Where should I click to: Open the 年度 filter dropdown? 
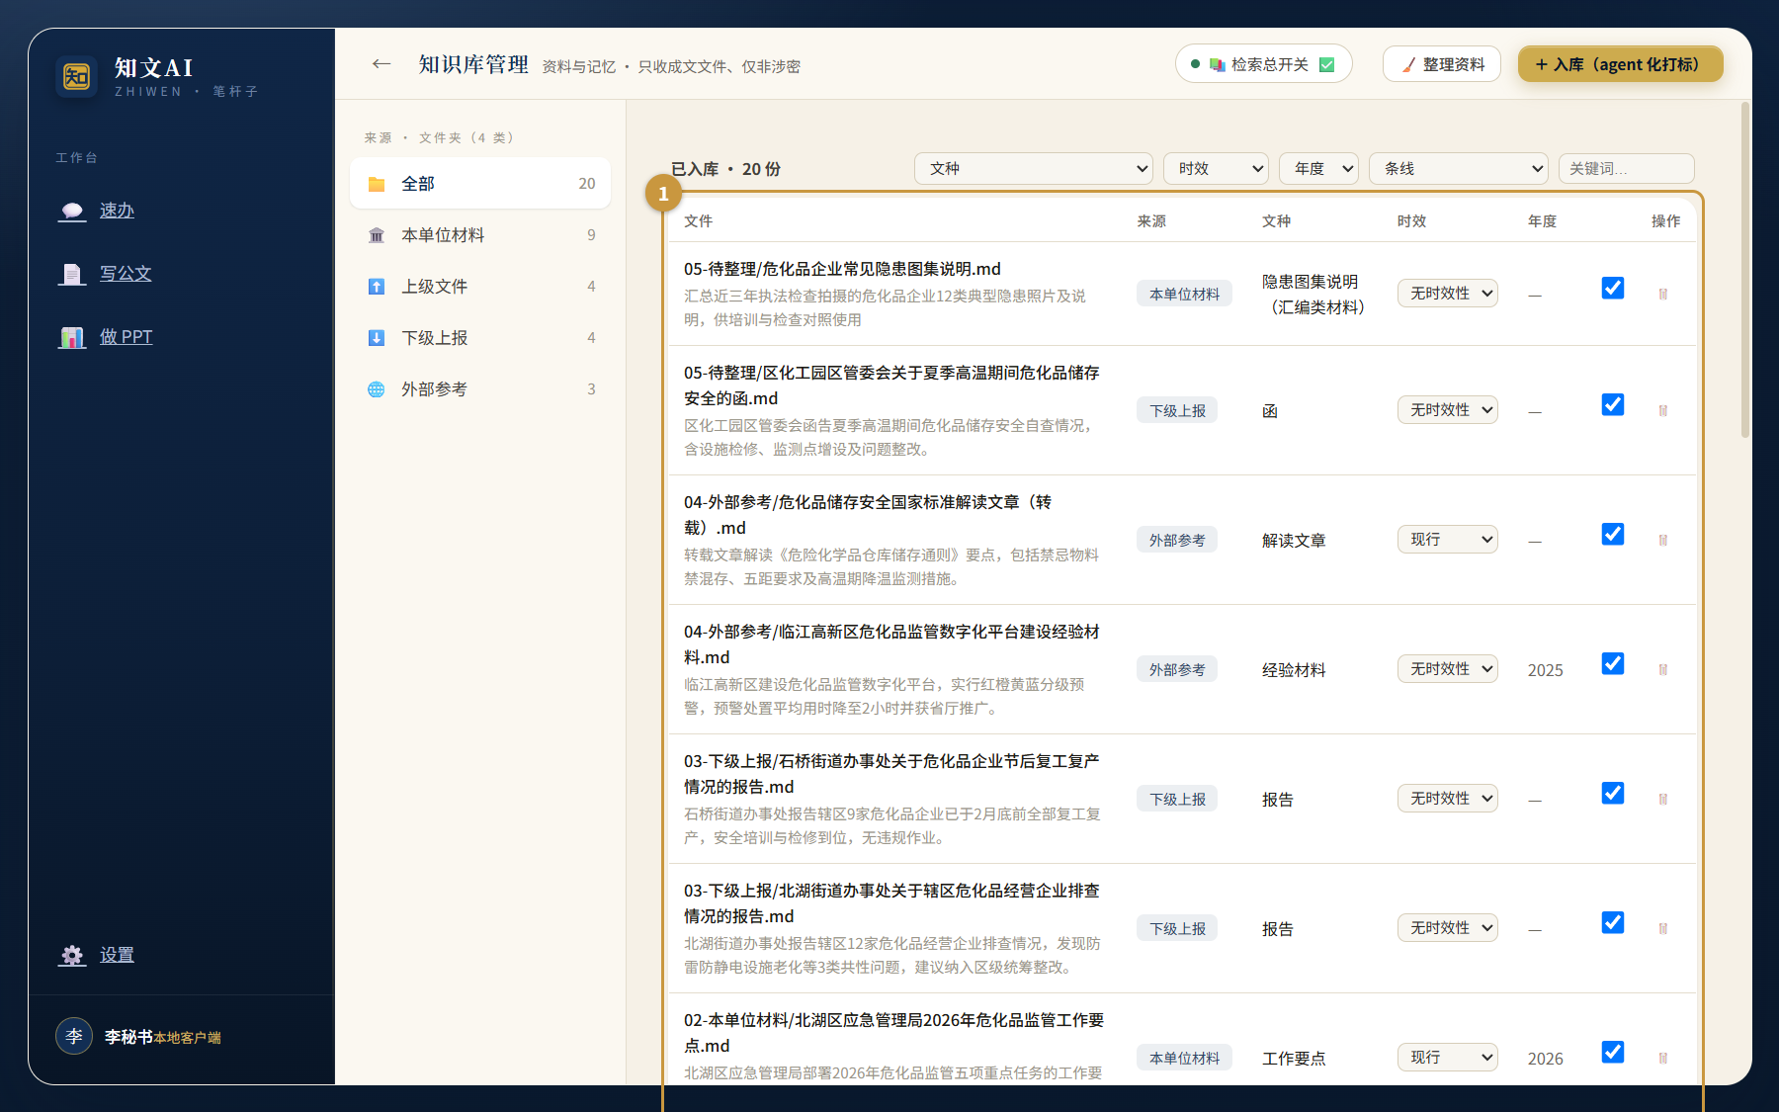pos(1318,168)
